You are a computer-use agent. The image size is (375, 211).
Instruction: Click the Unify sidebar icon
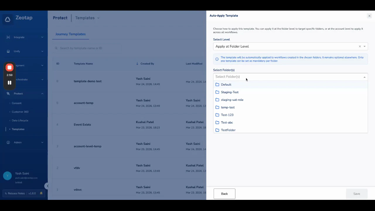[8, 51]
